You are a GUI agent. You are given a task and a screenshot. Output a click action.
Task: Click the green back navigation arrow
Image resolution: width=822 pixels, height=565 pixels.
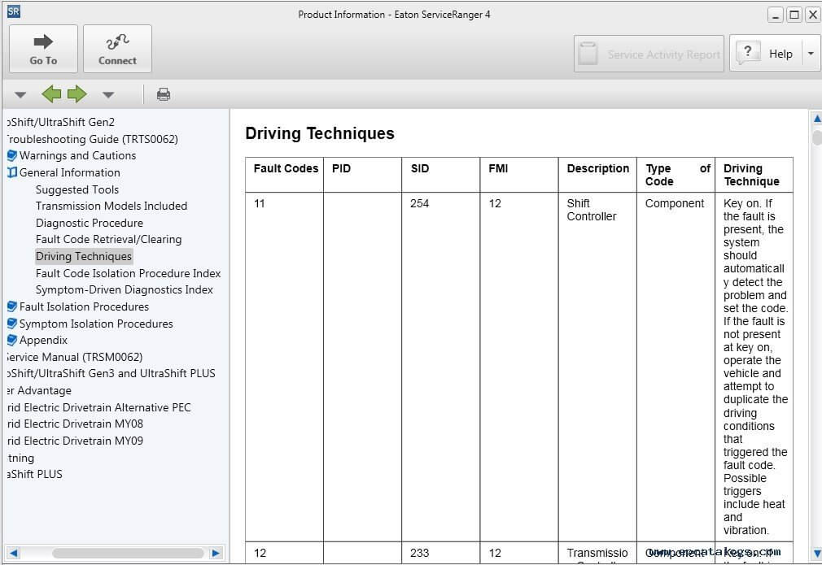point(51,93)
